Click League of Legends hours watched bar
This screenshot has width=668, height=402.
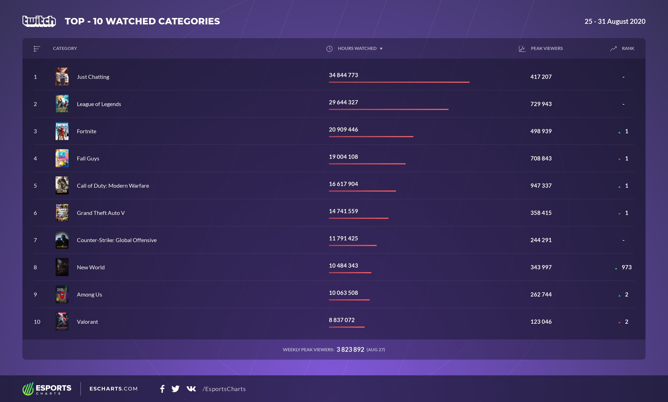[x=389, y=109]
